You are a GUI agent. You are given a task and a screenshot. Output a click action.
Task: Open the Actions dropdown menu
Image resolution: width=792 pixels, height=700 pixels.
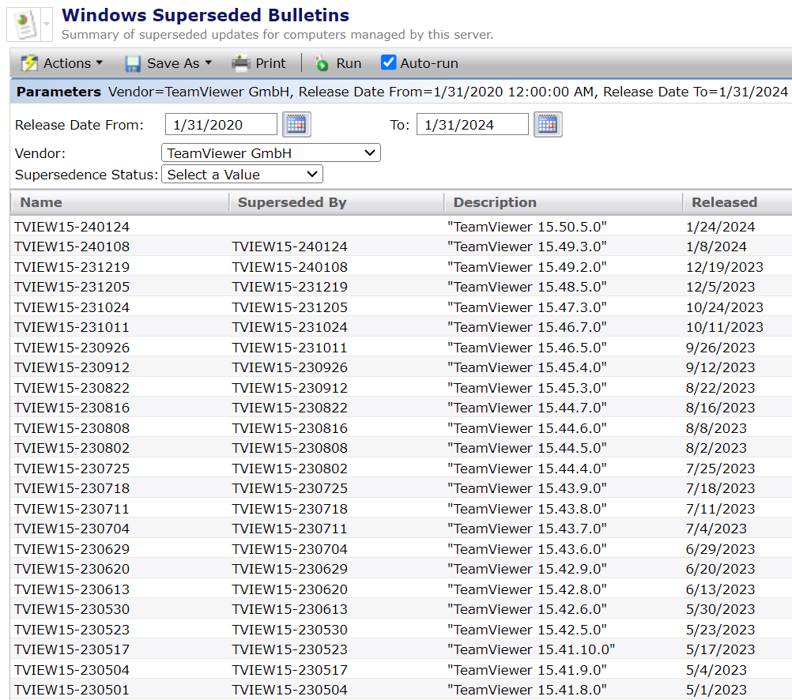tap(62, 63)
